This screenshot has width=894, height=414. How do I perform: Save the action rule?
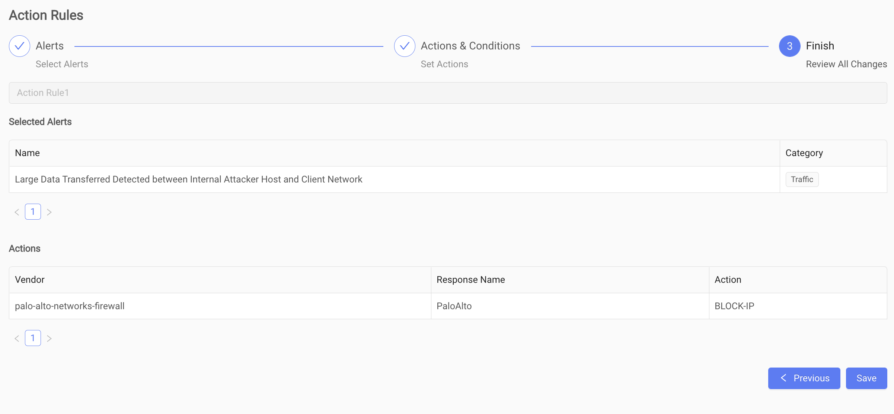(x=866, y=378)
